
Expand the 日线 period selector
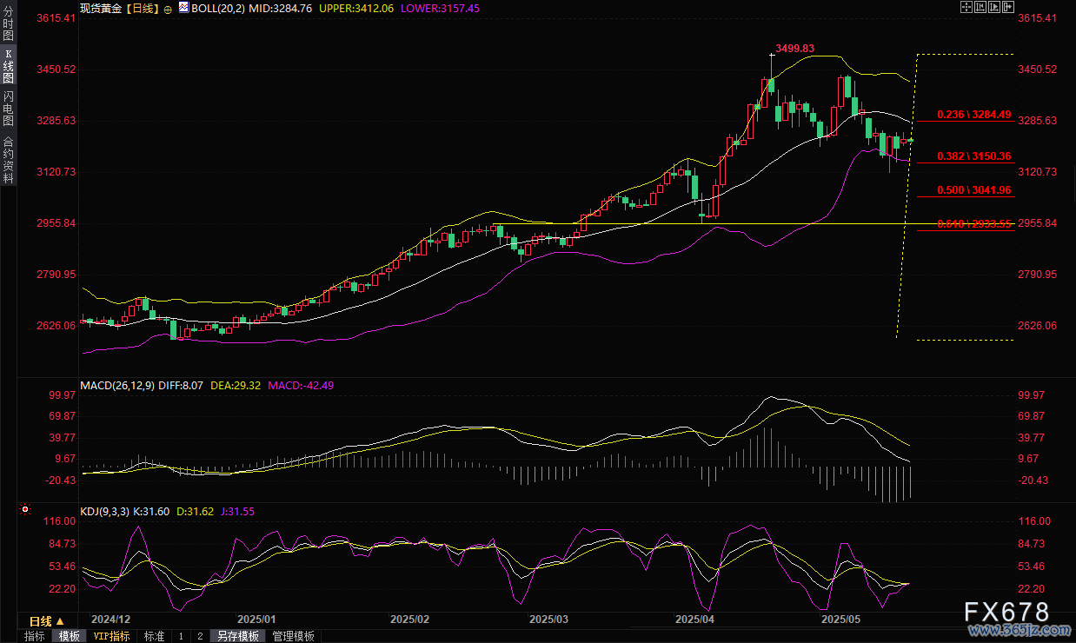(x=45, y=621)
